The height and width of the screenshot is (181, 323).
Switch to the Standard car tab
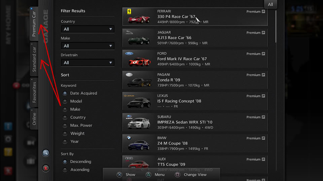click(34, 59)
